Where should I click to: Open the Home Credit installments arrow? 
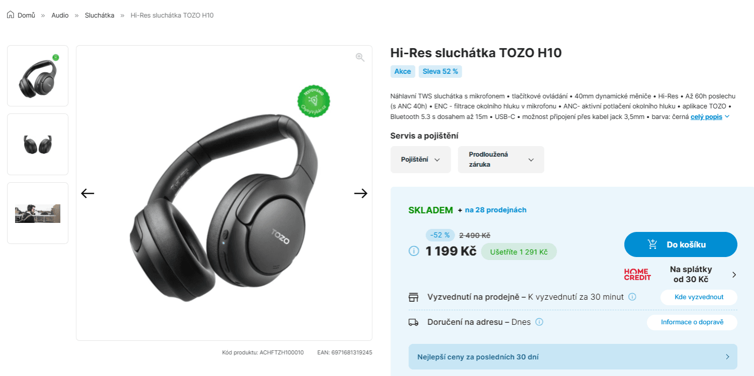[734, 275]
